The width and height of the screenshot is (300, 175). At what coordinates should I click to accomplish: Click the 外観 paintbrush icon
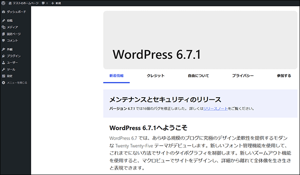point(3,49)
